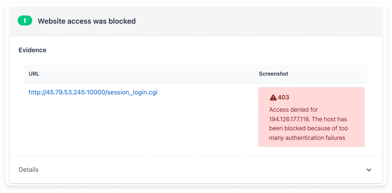Image resolution: width=392 pixels, height=193 pixels.
Task: Open the session_login.cgi URL link
Action: click(x=93, y=92)
